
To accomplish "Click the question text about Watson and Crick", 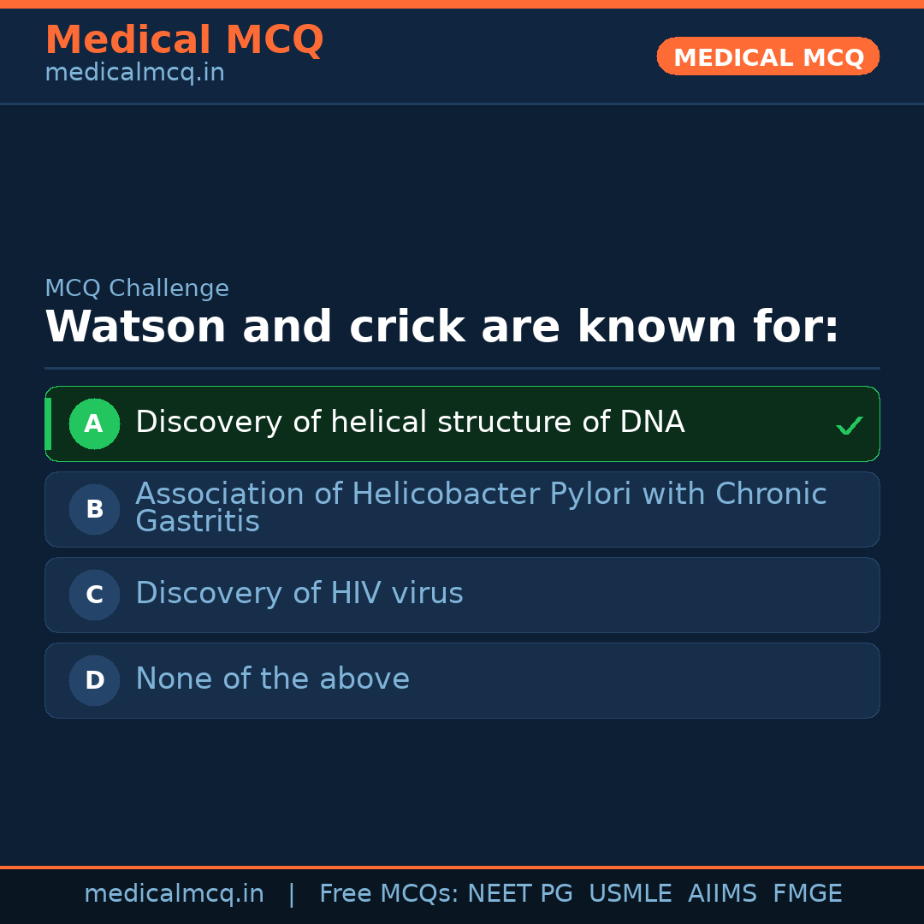I will 441,328.
